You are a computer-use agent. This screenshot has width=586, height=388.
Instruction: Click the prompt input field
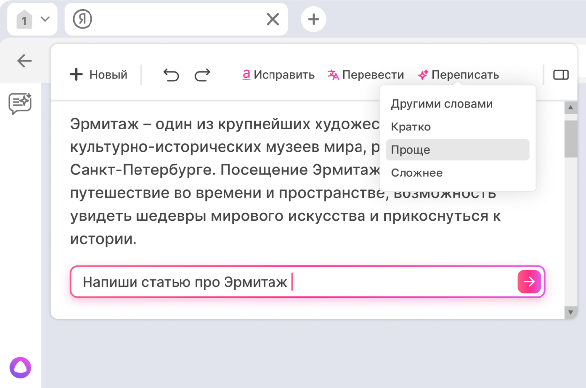247,282
